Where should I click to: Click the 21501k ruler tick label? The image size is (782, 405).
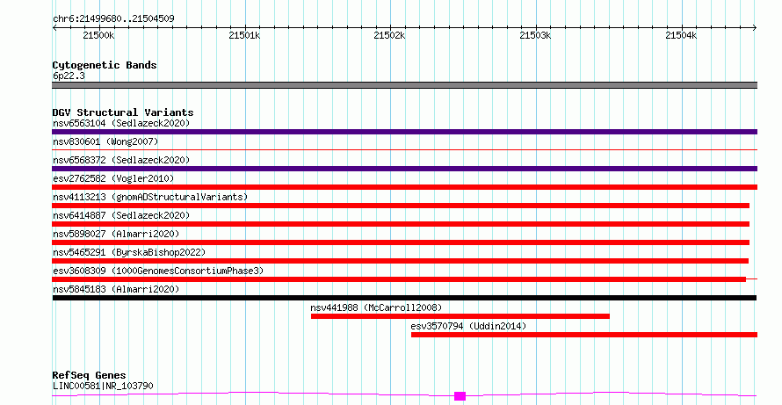click(x=244, y=35)
